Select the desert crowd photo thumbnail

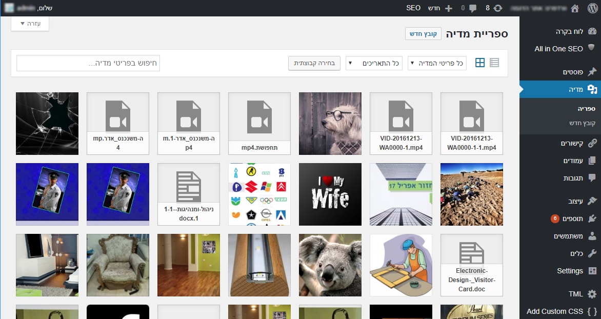471,194
